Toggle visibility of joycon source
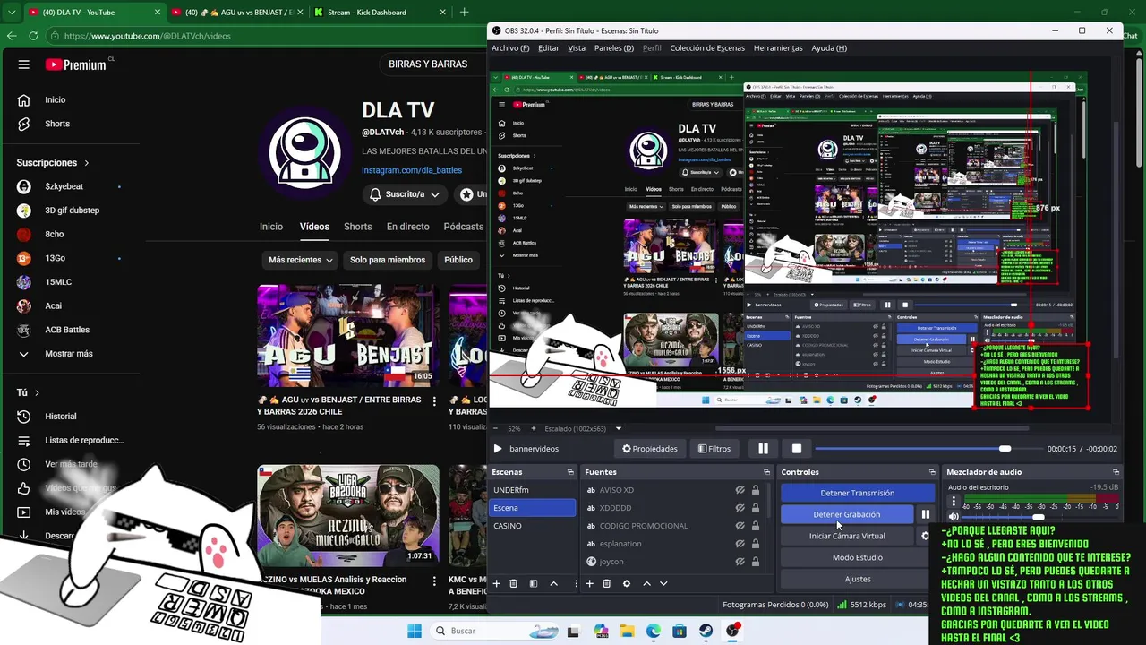The width and height of the screenshot is (1146, 645). click(x=740, y=562)
